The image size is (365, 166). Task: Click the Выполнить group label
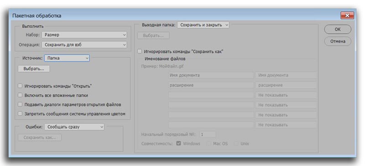[x=33, y=26]
